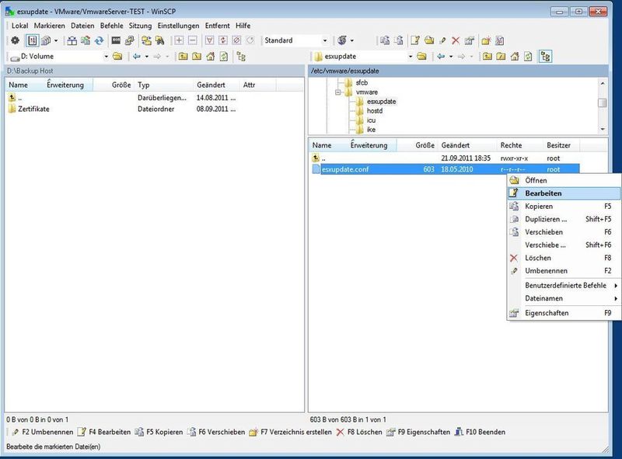Open the Markieren menu
Image resolution: width=622 pixels, height=459 pixels.
coord(49,26)
